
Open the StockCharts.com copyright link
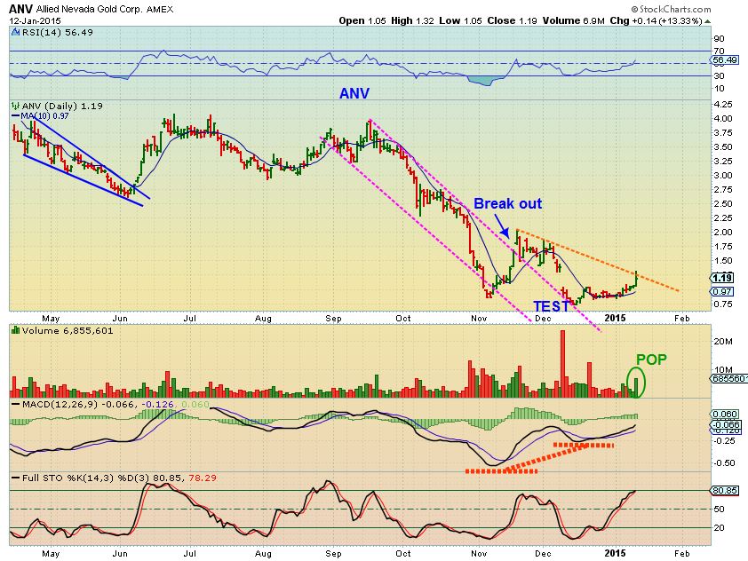tap(671, 9)
